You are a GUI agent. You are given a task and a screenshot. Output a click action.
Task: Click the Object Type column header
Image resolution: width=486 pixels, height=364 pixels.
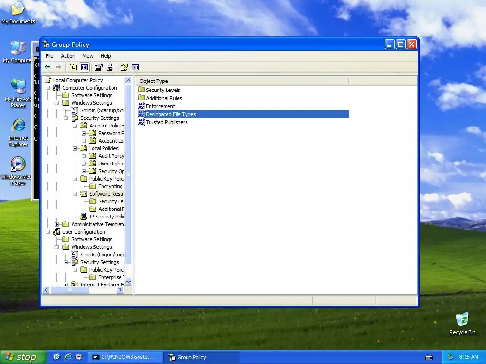click(x=242, y=81)
